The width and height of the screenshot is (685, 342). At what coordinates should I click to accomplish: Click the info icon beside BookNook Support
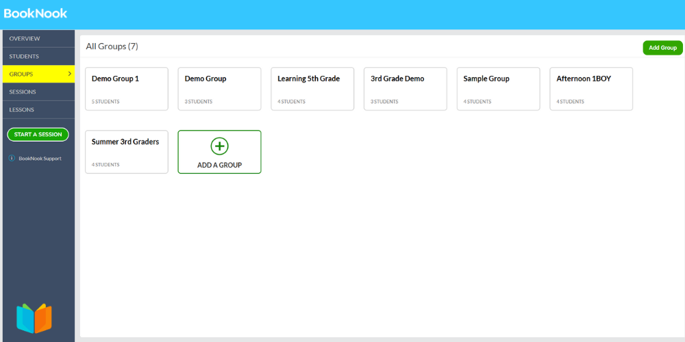pos(12,158)
